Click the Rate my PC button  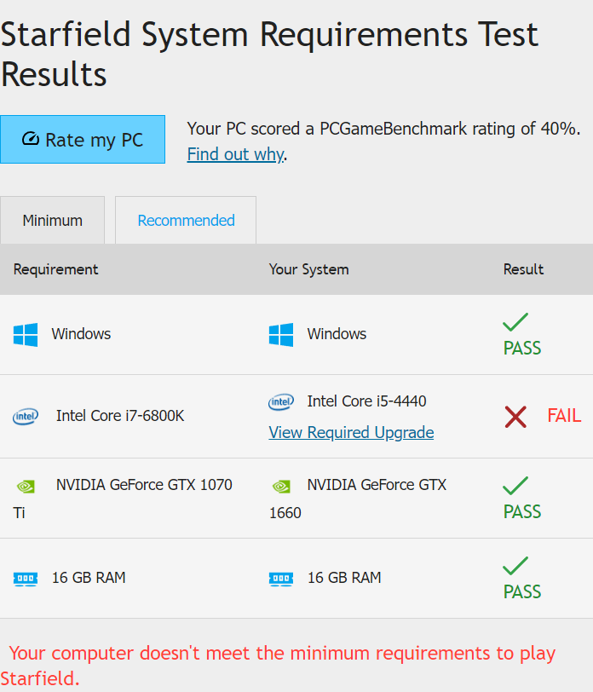[83, 140]
